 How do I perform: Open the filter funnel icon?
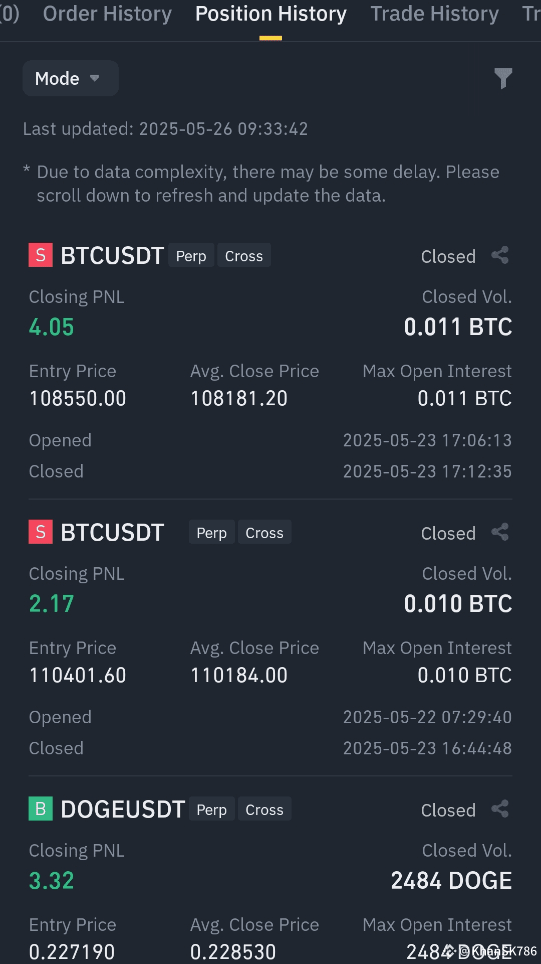tap(503, 79)
